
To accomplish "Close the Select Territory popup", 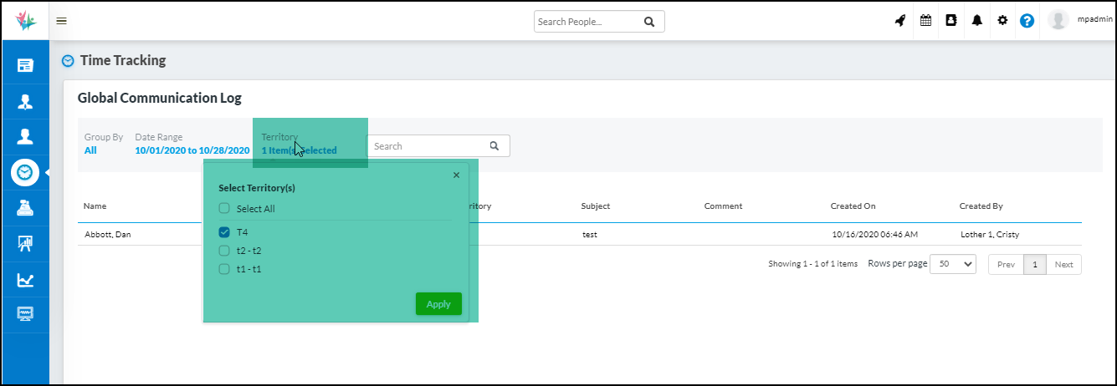I will [x=456, y=175].
